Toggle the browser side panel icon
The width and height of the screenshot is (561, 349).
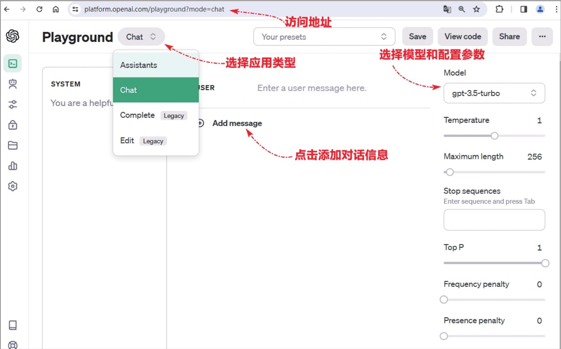click(524, 9)
